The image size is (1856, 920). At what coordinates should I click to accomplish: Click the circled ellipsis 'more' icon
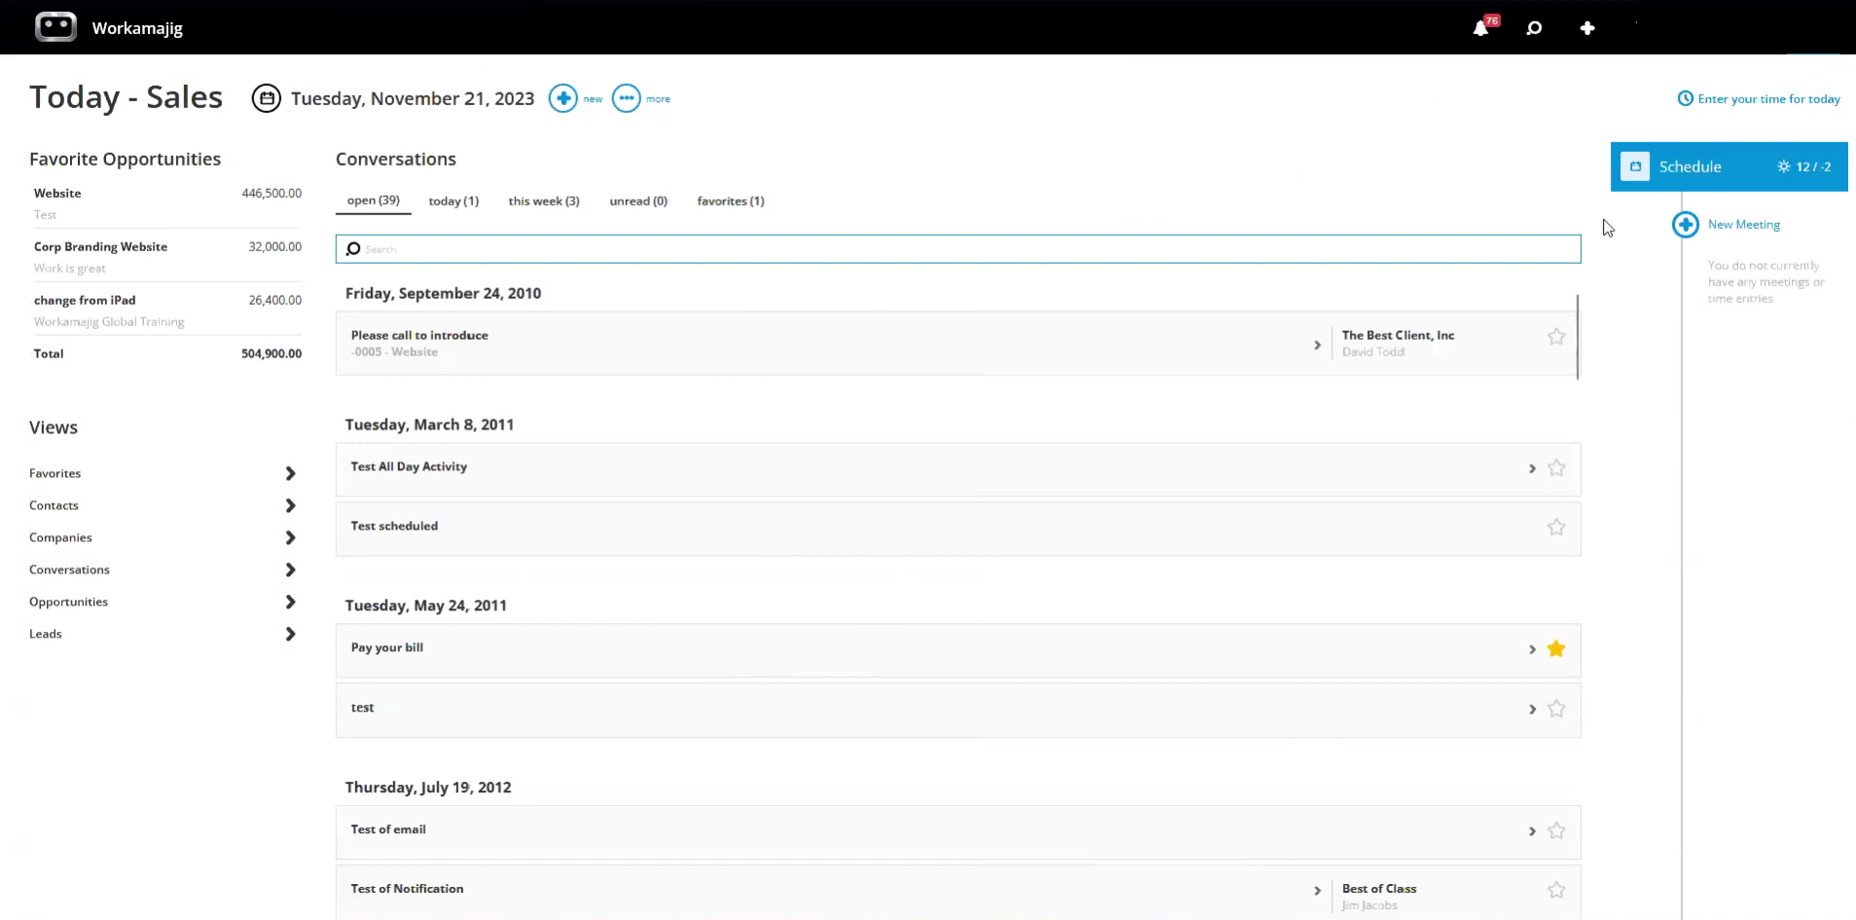[626, 98]
